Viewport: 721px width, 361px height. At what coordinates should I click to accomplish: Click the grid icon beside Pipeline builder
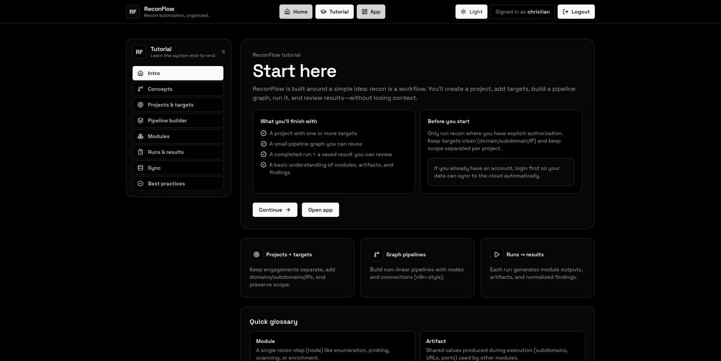[141, 120]
